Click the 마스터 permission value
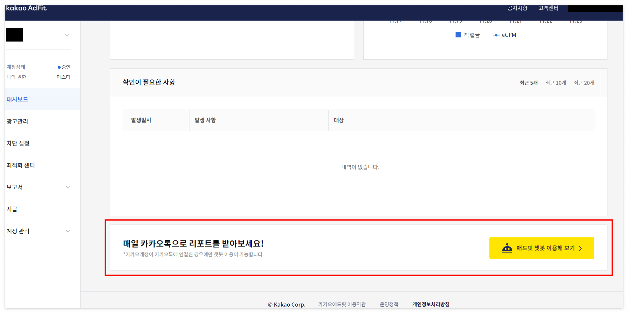This screenshot has width=628, height=313. pos(63,77)
